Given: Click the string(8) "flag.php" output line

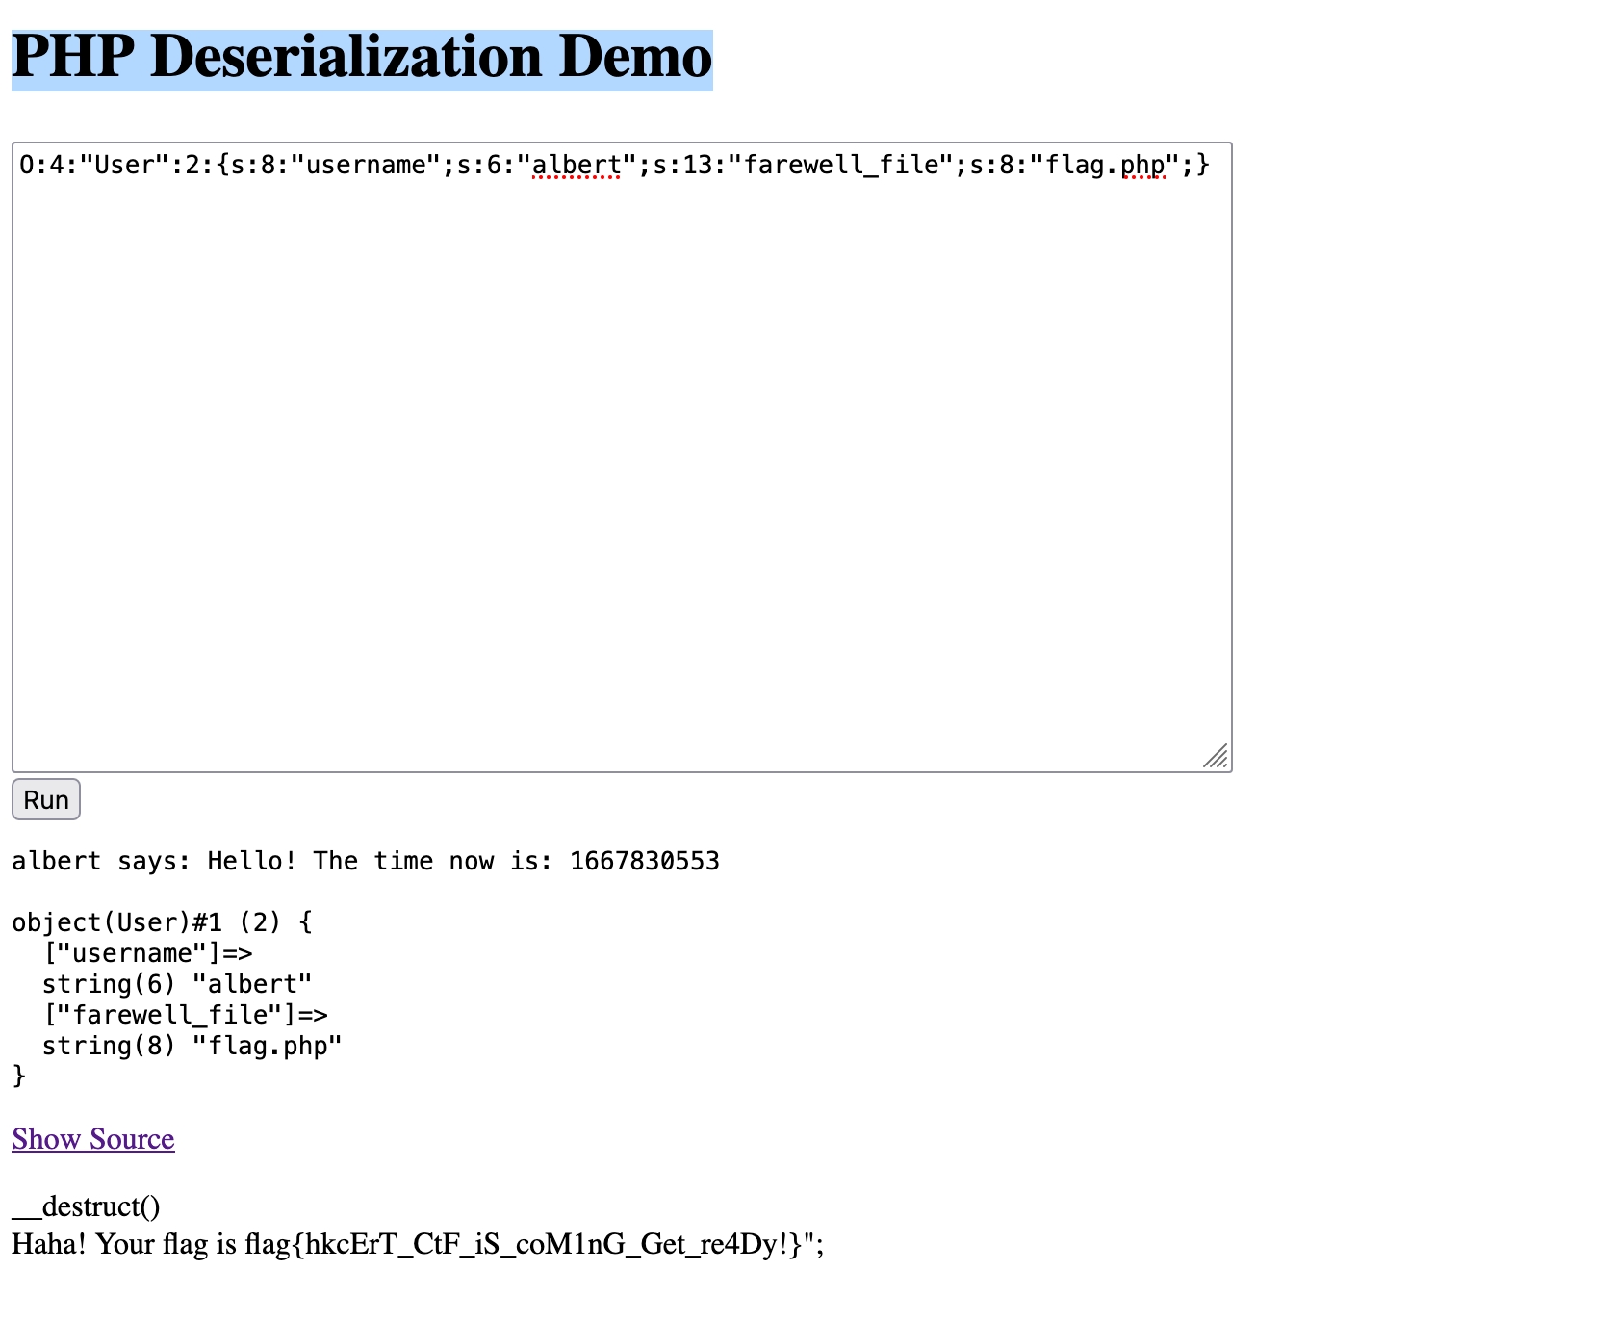Looking at the screenshot, I should (x=192, y=1046).
